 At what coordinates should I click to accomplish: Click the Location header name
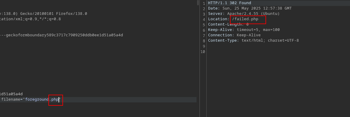218,19
